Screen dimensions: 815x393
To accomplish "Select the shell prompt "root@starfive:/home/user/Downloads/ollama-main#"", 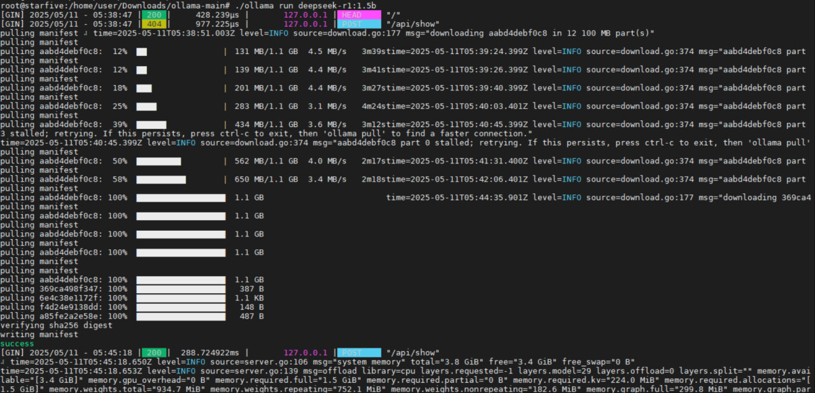I will pos(115,6).
